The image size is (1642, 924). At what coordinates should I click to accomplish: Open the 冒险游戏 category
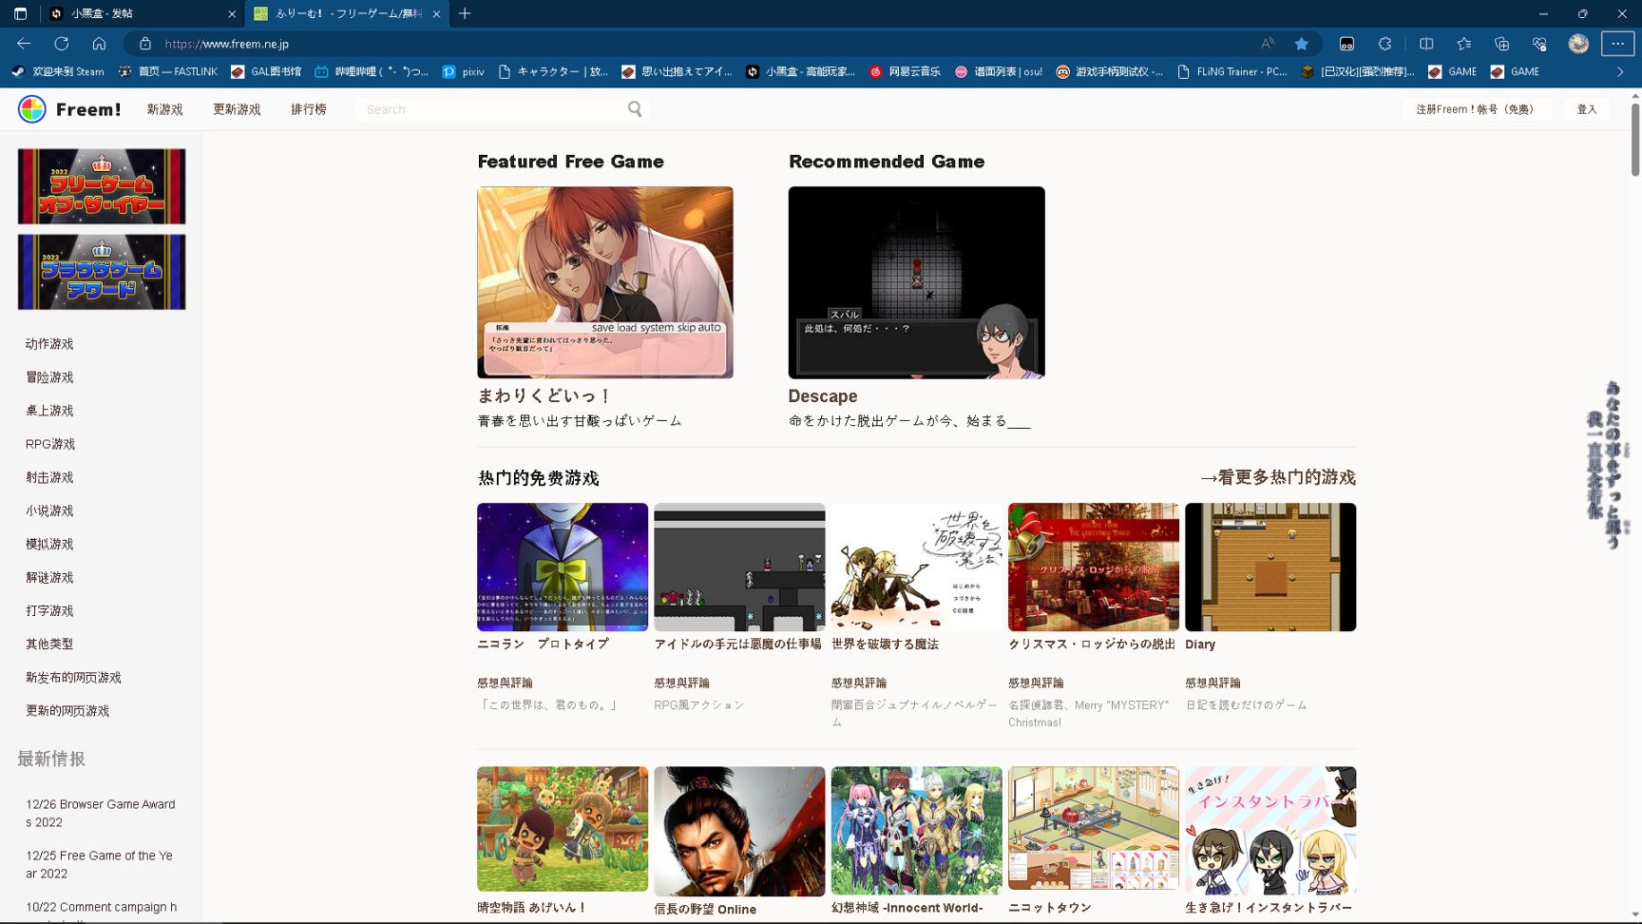49,377
